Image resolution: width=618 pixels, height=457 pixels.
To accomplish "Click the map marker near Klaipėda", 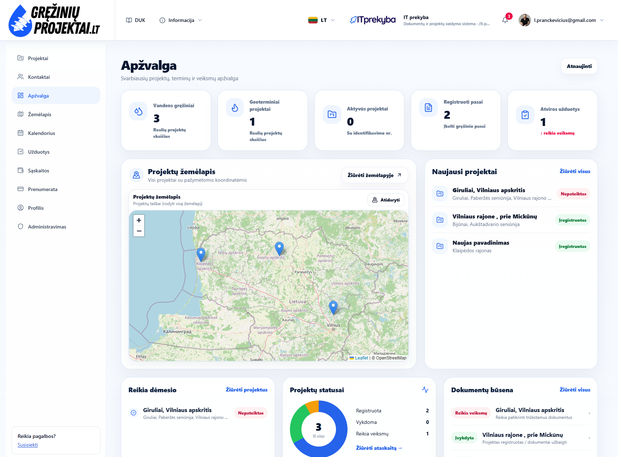I will (x=201, y=254).
